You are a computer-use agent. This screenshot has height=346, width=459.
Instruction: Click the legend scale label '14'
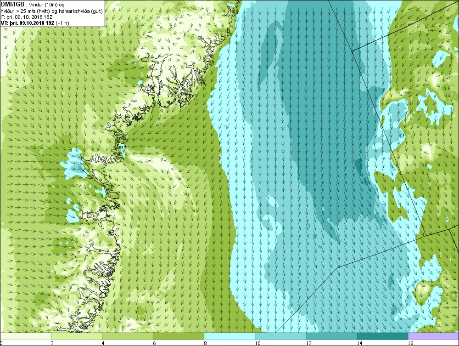tap(359, 343)
